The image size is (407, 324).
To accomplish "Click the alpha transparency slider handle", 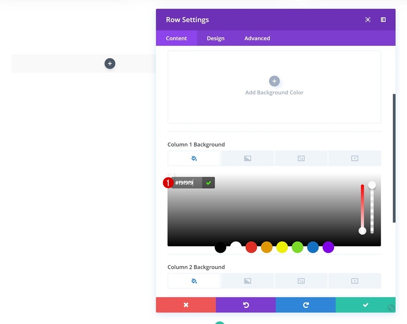I will tap(372, 185).
